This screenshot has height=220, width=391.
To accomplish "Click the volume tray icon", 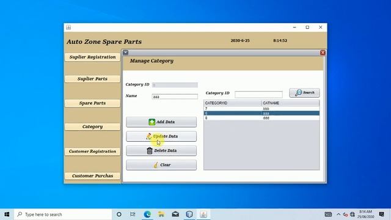I will click(345, 215).
